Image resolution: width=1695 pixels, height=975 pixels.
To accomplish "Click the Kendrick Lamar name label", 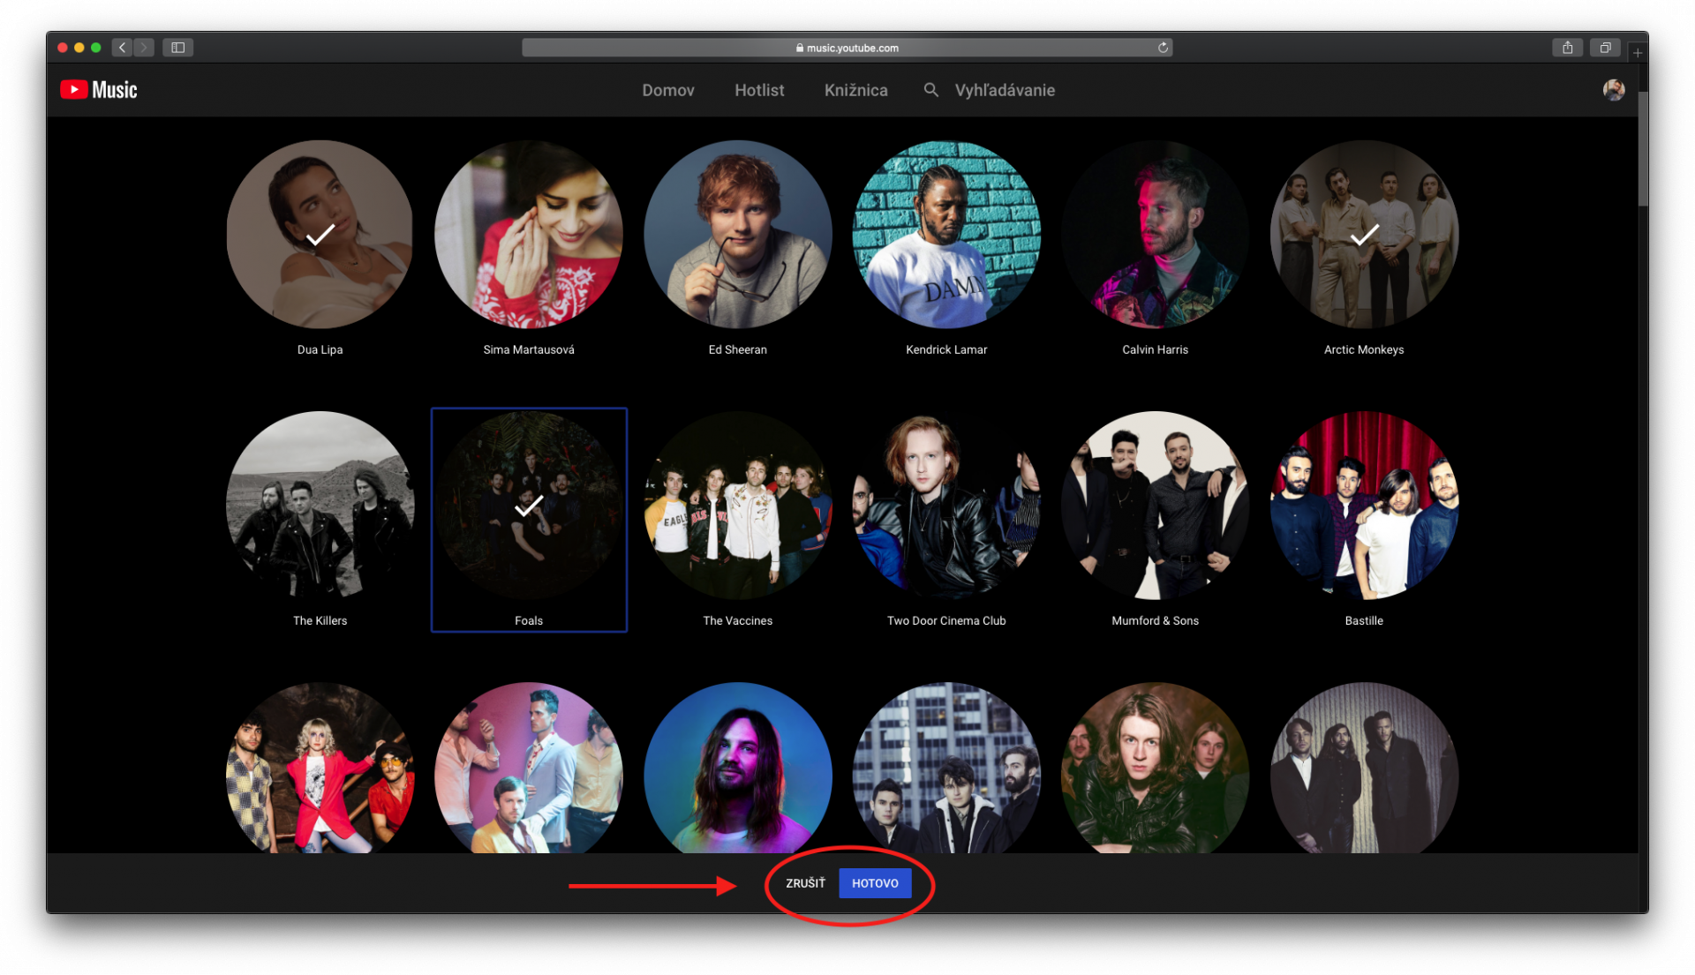I will coord(946,349).
